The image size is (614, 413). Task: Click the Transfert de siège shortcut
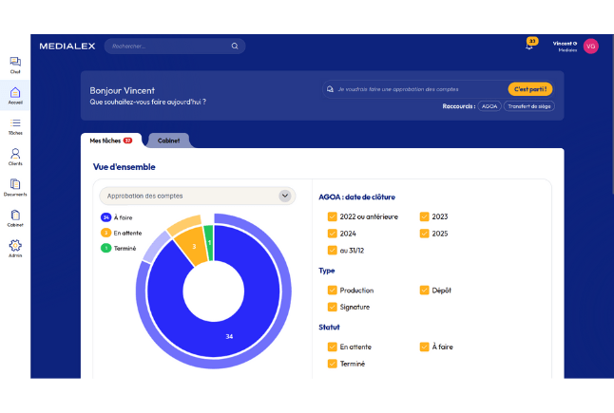pos(527,106)
